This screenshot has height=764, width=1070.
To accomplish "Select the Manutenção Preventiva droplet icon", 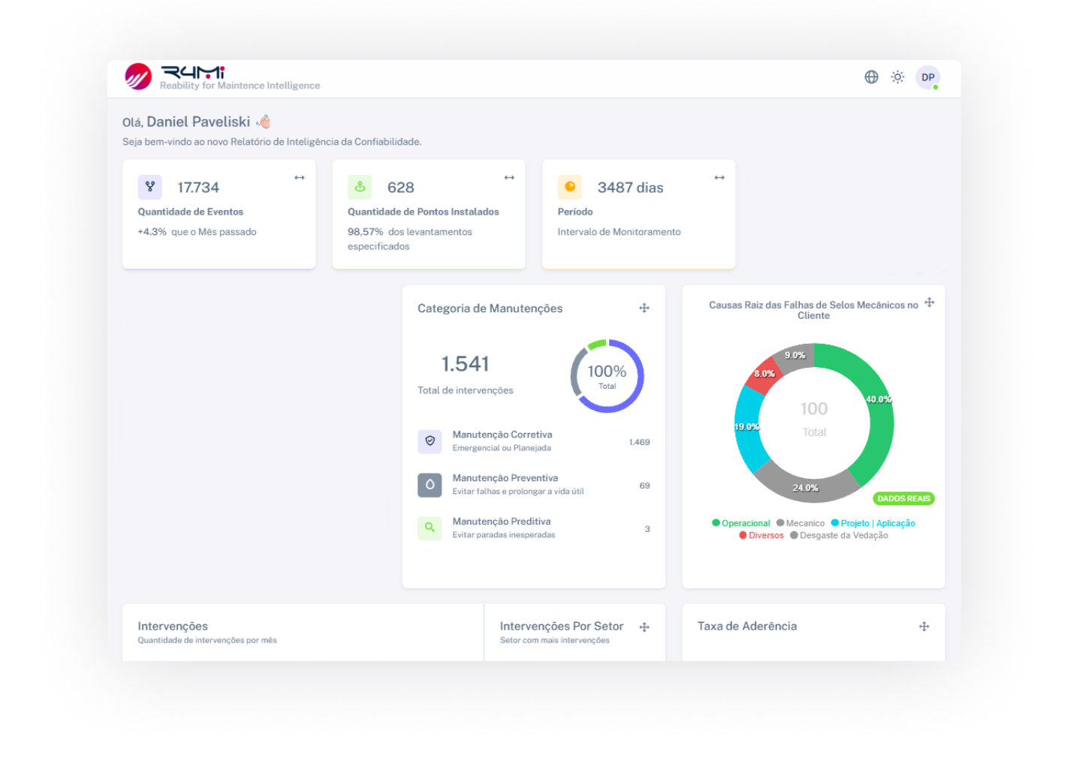I will coord(429,485).
